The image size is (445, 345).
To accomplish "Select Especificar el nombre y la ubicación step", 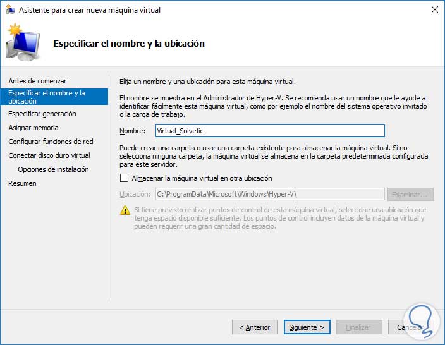I will click(x=54, y=97).
